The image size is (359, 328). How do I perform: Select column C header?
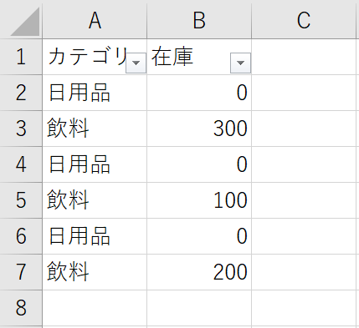click(304, 19)
